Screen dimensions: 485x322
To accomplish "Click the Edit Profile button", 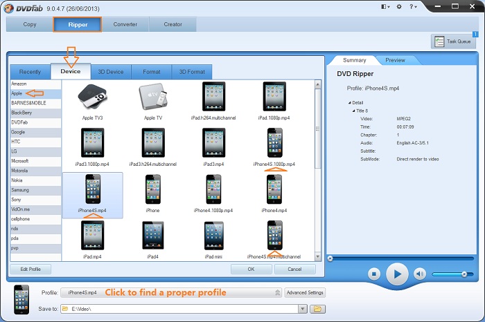I will [30, 269].
